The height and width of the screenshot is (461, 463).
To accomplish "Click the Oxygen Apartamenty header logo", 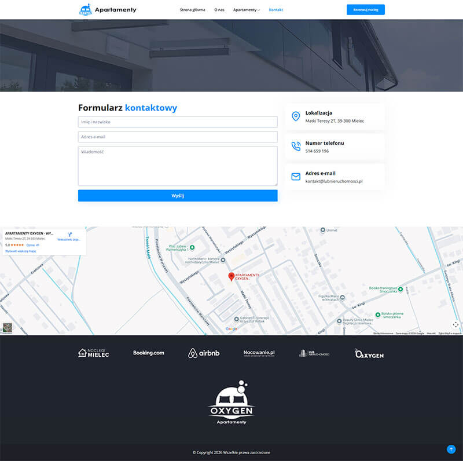I will pos(107,9).
